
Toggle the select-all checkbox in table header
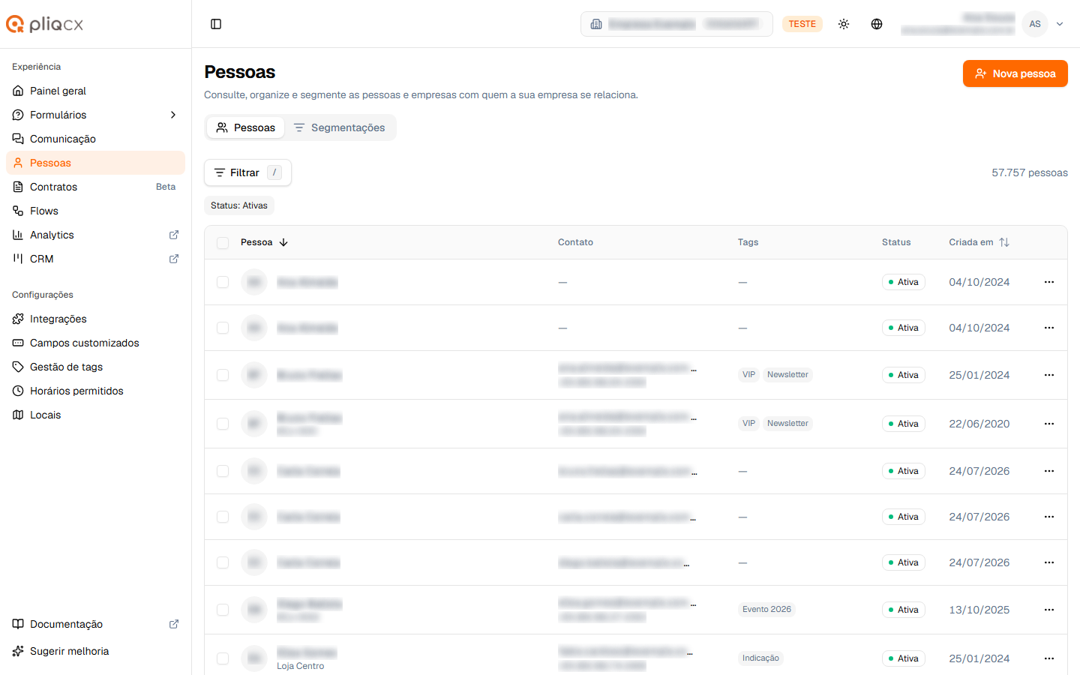[223, 243]
